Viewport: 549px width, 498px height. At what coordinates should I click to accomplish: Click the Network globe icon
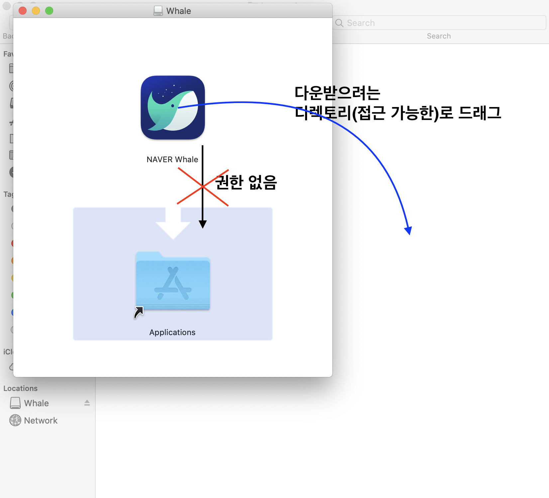click(x=15, y=421)
